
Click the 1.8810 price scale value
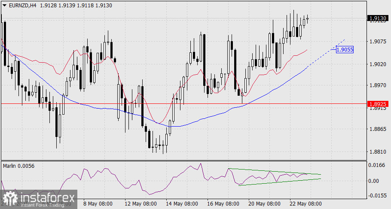click(x=378, y=151)
